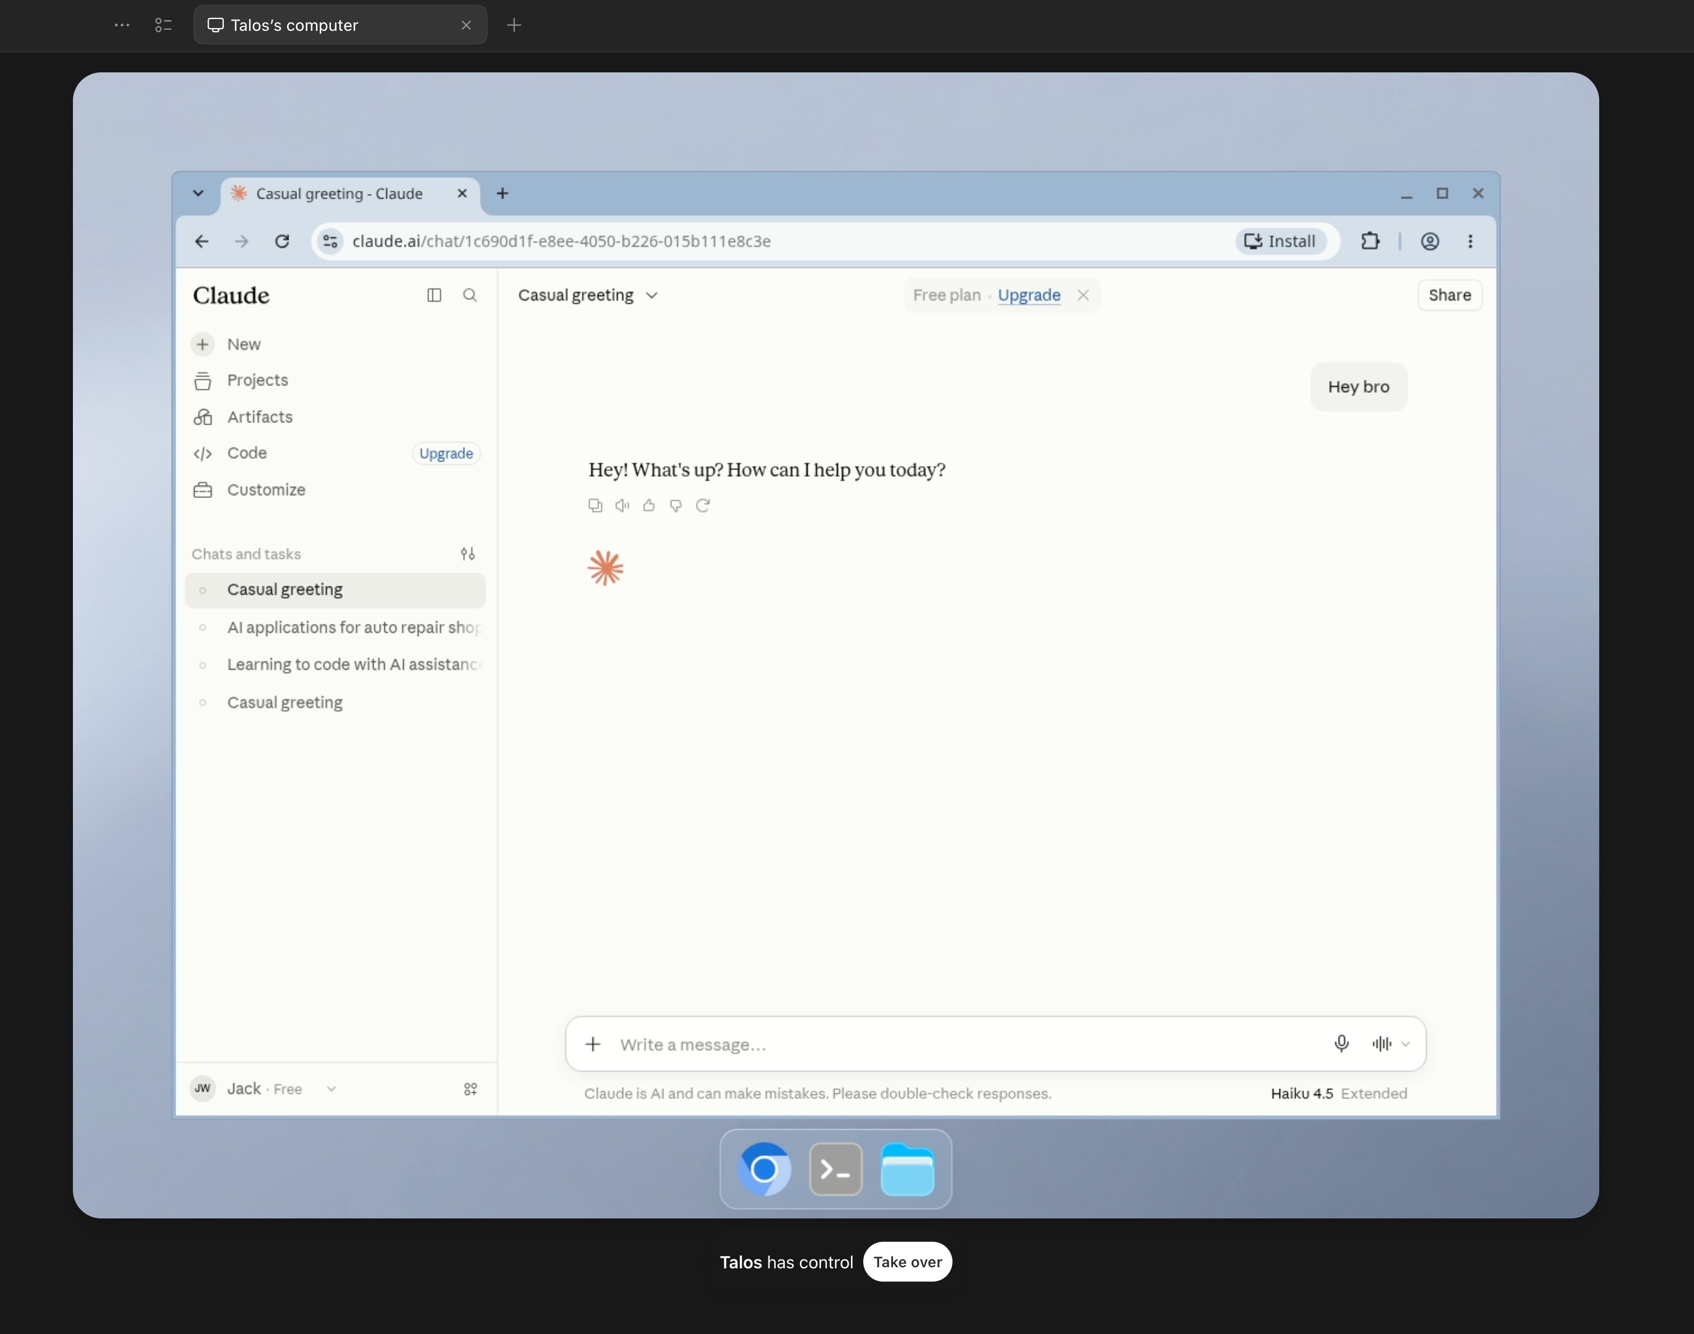Viewport: 1694px width, 1334px height.
Task: Give a thumbs up to the response
Action: [649, 505]
